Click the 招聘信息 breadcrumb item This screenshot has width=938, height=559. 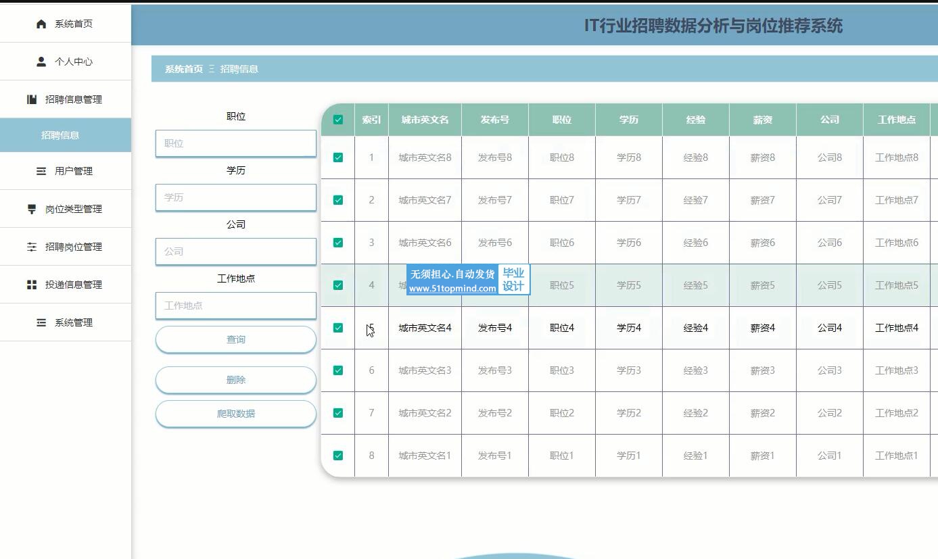tap(239, 69)
